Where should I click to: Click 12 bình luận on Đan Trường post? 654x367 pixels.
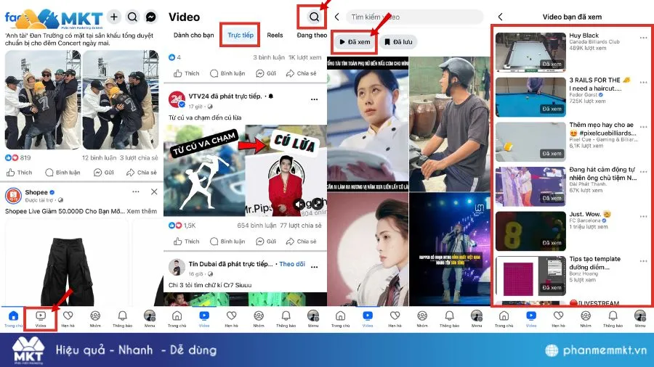click(x=99, y=157)
